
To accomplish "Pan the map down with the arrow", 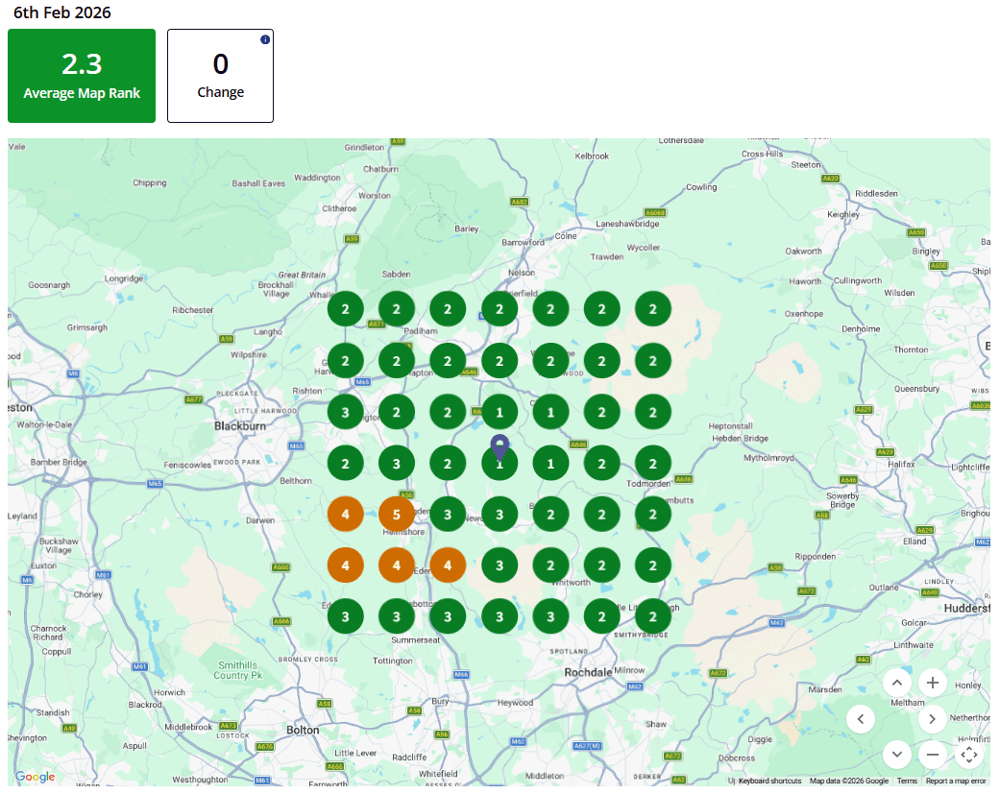I will [x=896, y=754].
